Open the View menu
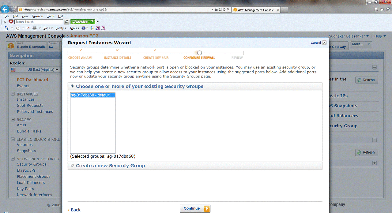392x213 pixels. tap(25, 16)
